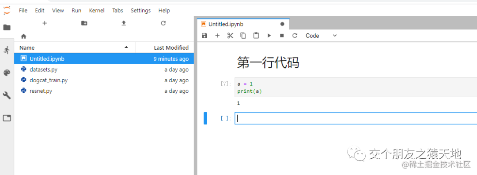This screenshot has width=477, height=175.
Task: Copy the selected cells icon
Action: pyautogui.click(x=243, y=36)
